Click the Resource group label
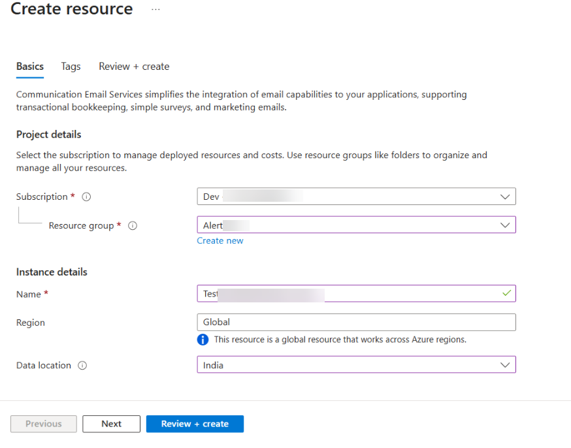Viewport: 571px width, 448px height. click(x=81, y=226)
